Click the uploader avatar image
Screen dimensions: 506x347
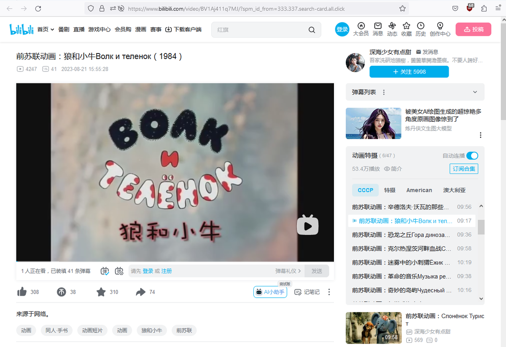355,63
